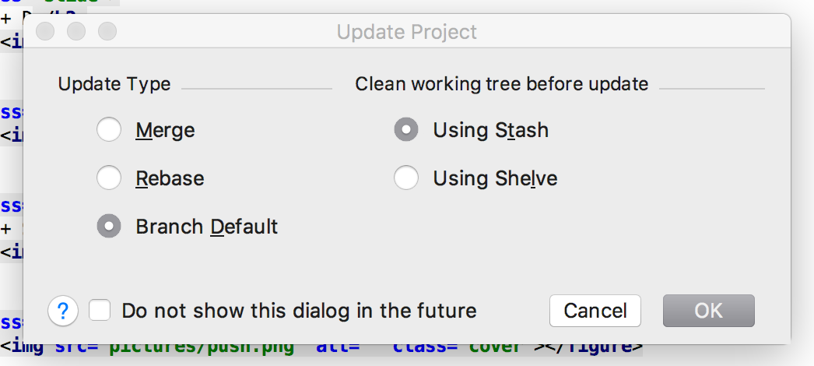Click the Update Project title bar text
Viewport: 814px width, 366px height.
point(406,32)
